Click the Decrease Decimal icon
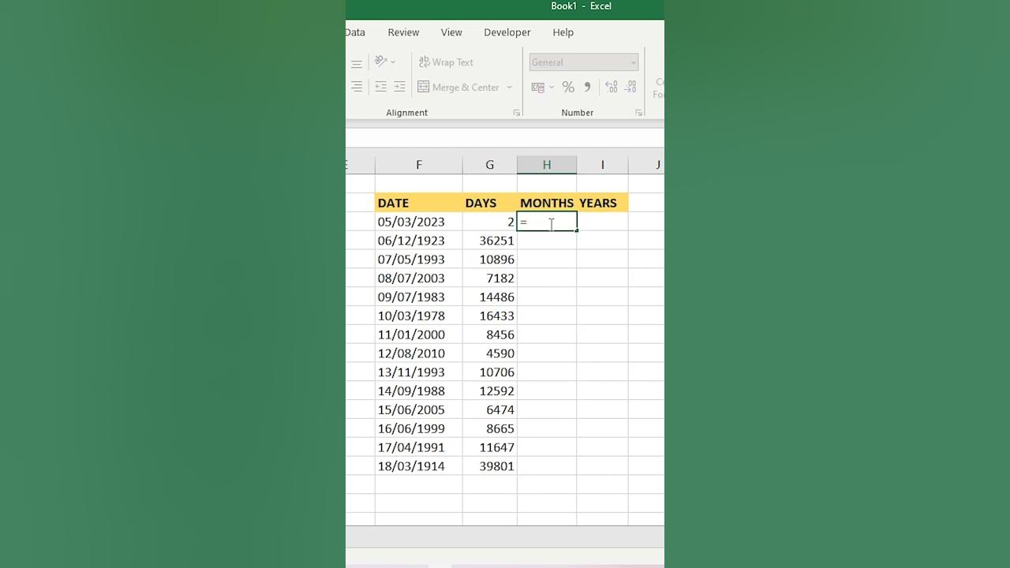The width and height of the screenshot is (1010, 568). coord(630,87)
